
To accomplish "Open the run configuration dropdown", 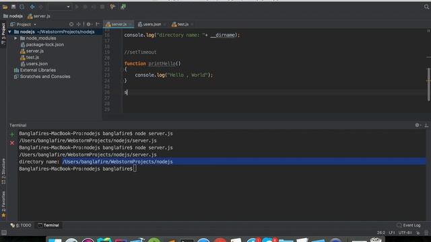I will pos(60,7).
